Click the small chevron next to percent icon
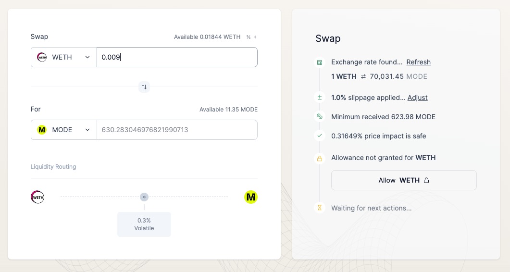 tap(255, 37)
